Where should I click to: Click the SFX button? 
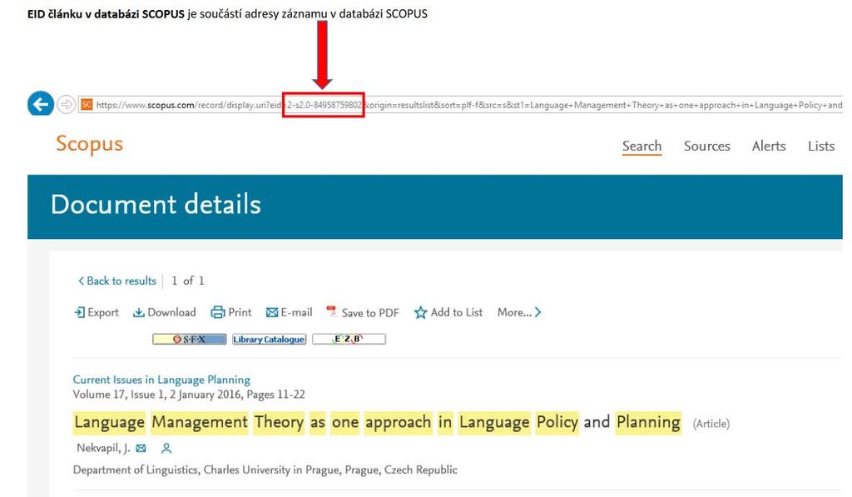[189, 340]
